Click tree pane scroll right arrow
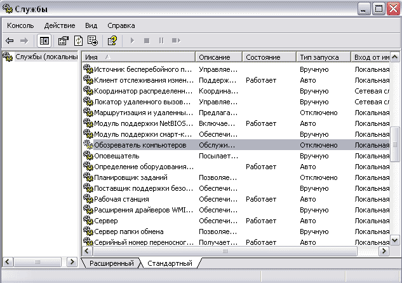Viewport: 402px width, 283px height. [72, 262]
